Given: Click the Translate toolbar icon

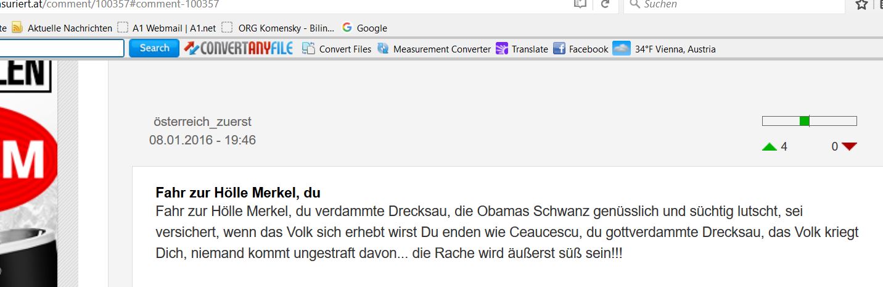Looking at the screenshot, I should (502, 49).
